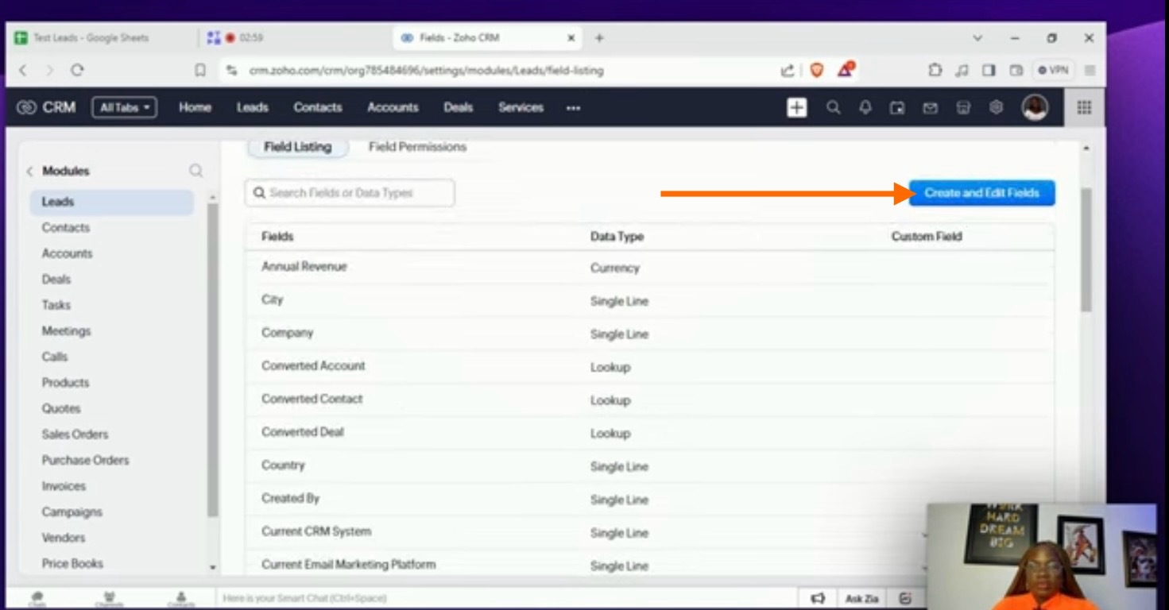The image size is (1169, 610).
Task: Click the Create and Edit Fields button
Action: (981, 193)
